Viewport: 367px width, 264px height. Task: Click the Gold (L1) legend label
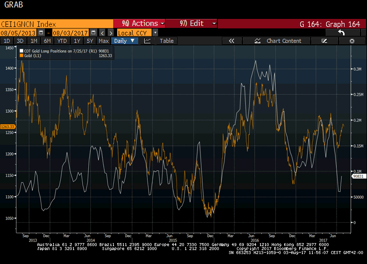click(32, 56)
